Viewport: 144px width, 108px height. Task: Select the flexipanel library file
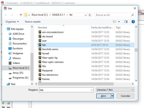[47, 71]
